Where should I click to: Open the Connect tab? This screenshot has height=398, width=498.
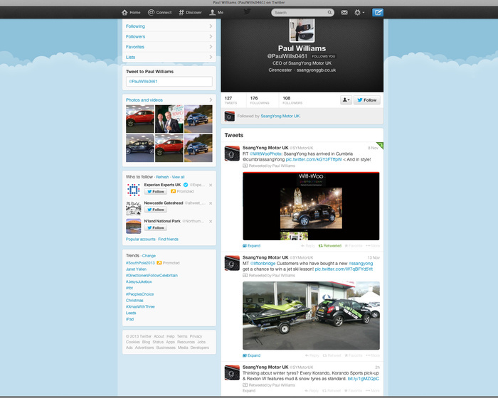tap(159, 12)
